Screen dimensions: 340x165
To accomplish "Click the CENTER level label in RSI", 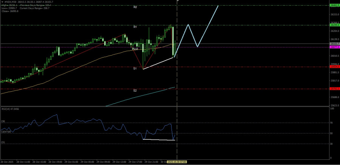I will click(x=6, y=132).
